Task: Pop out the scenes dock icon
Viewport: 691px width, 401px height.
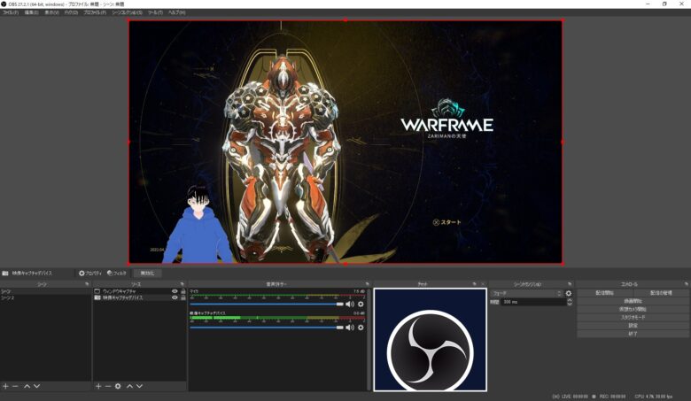Action: (87, 284)
